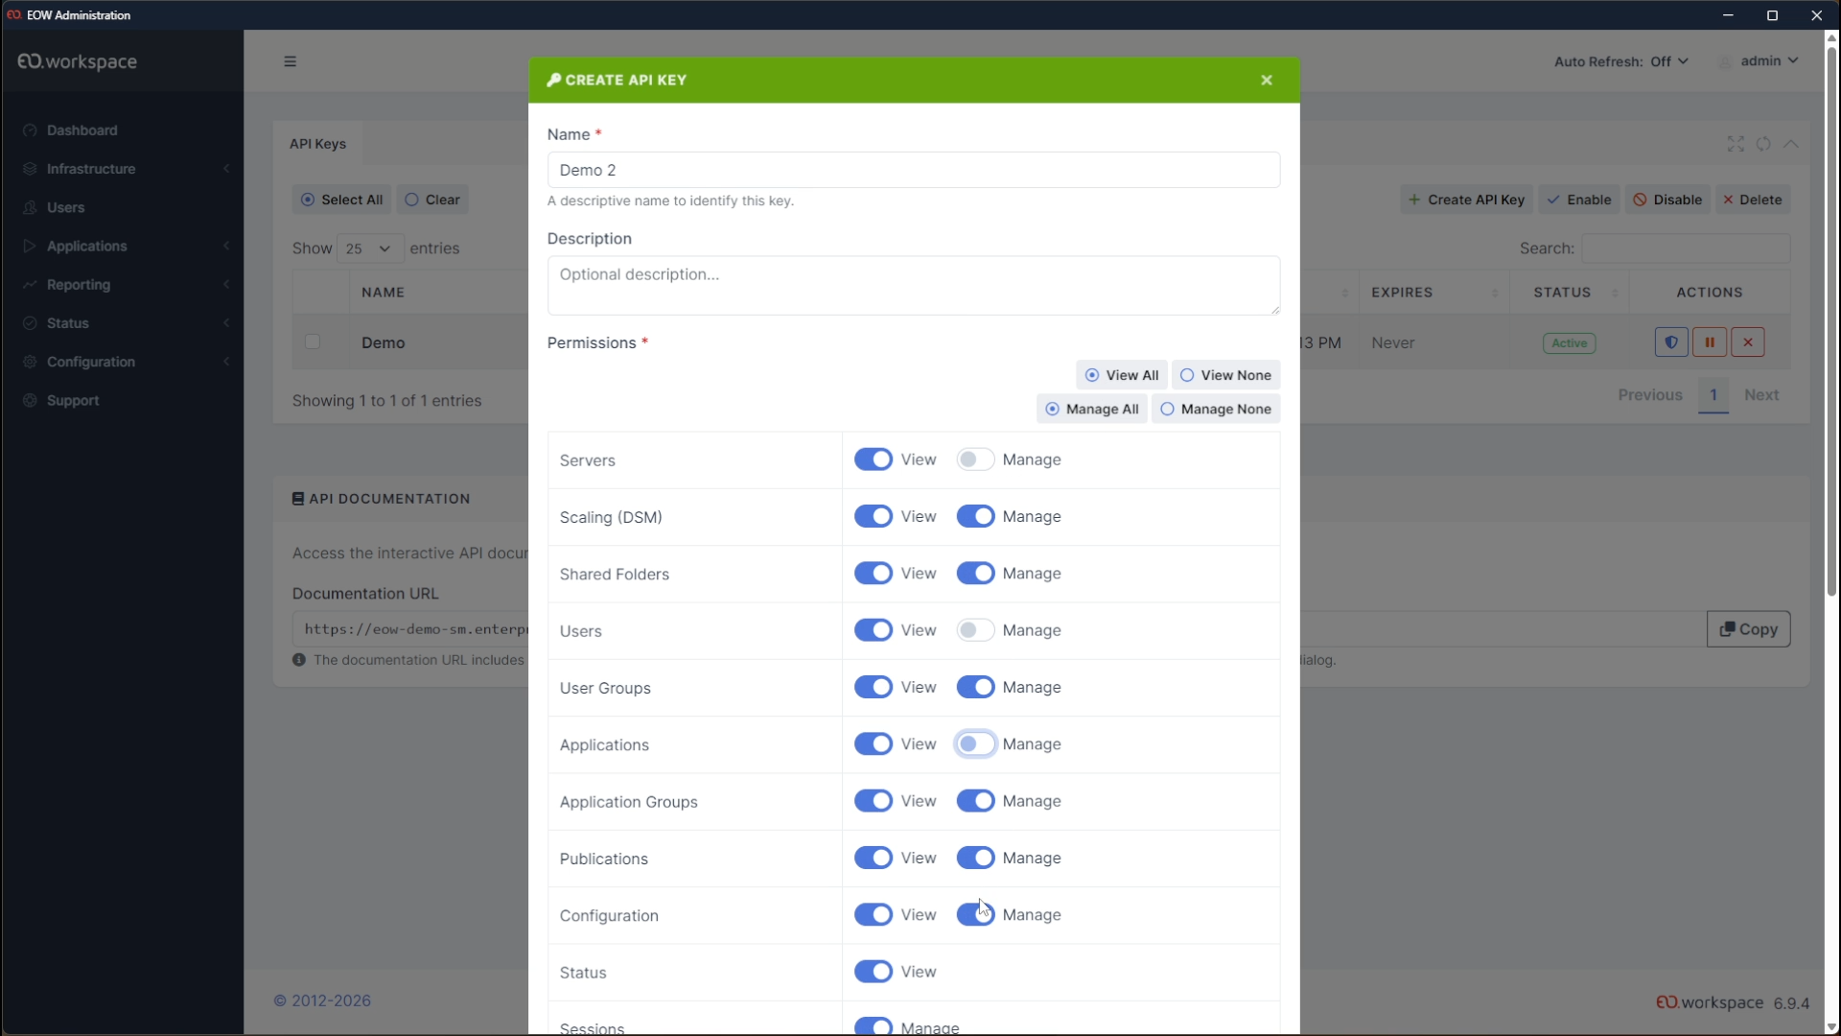Collapse the API Keys panel chevron
The width and height of the screenshot is (1841, 1036).
tap(1791, 144)
